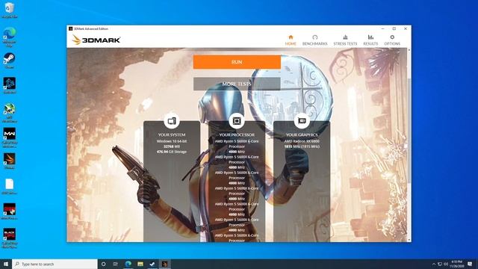Viewport: 478px width, 269px height.
Task: Click the 3DMark logo in header
Action: tap(96, 40)
